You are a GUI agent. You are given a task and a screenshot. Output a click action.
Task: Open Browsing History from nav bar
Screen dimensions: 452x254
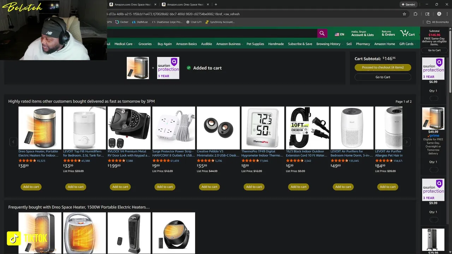pos(328,44)
